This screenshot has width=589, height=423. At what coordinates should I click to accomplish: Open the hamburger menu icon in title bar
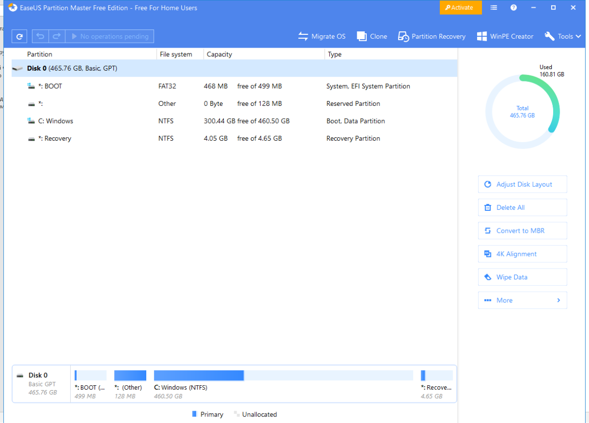tap(494, 7)
